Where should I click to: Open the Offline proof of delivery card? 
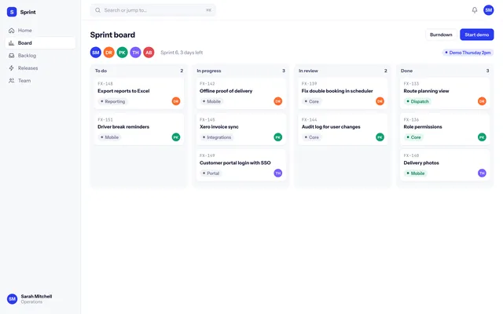tap(241, 93)
